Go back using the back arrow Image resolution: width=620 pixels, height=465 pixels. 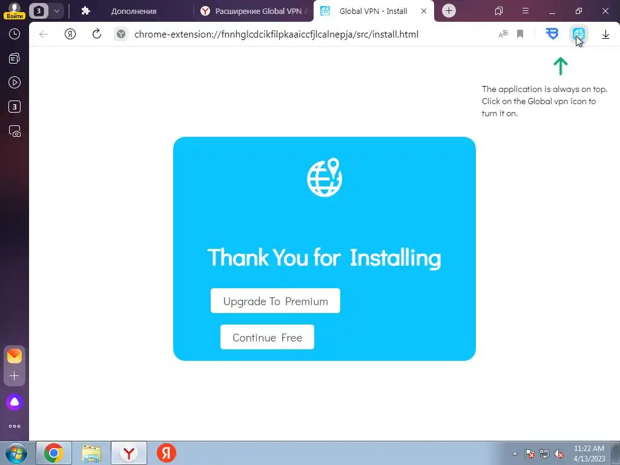pyautogui.click(x=44, y=35)
